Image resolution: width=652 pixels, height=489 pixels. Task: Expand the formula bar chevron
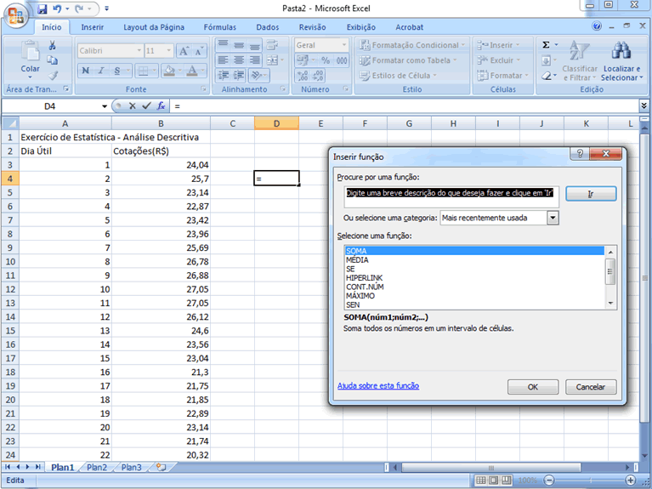[x=643, y=105]
